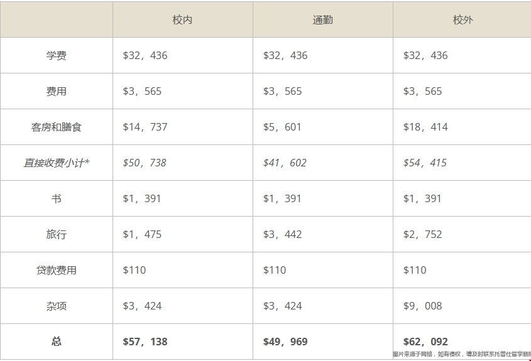531x361 pixels.
Task: Click the 校外 column header
Action: point(463,20)
